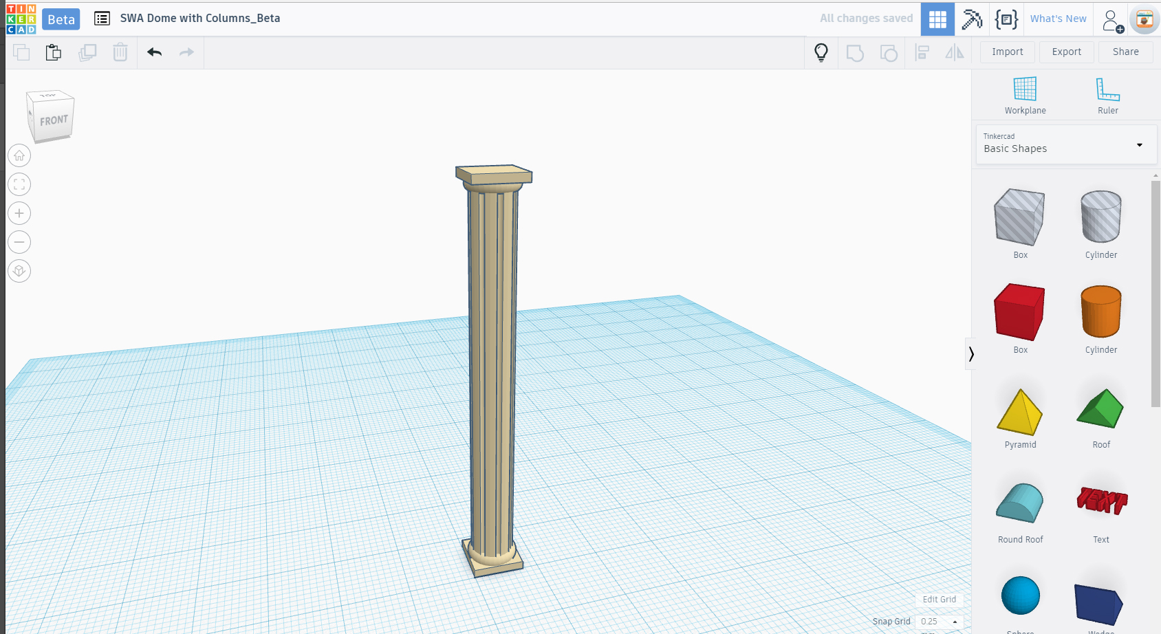Zoom in with the plus icon

pyautogui.click(x=19, y=213)
